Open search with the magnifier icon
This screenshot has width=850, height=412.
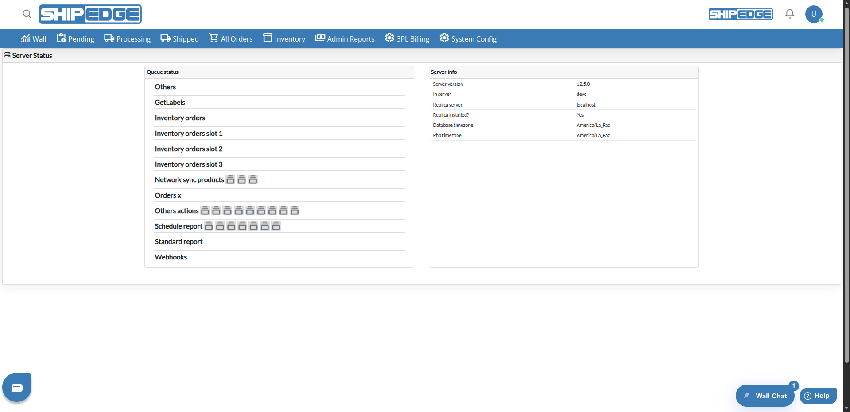pyautogui.click(x=27, y=14)
